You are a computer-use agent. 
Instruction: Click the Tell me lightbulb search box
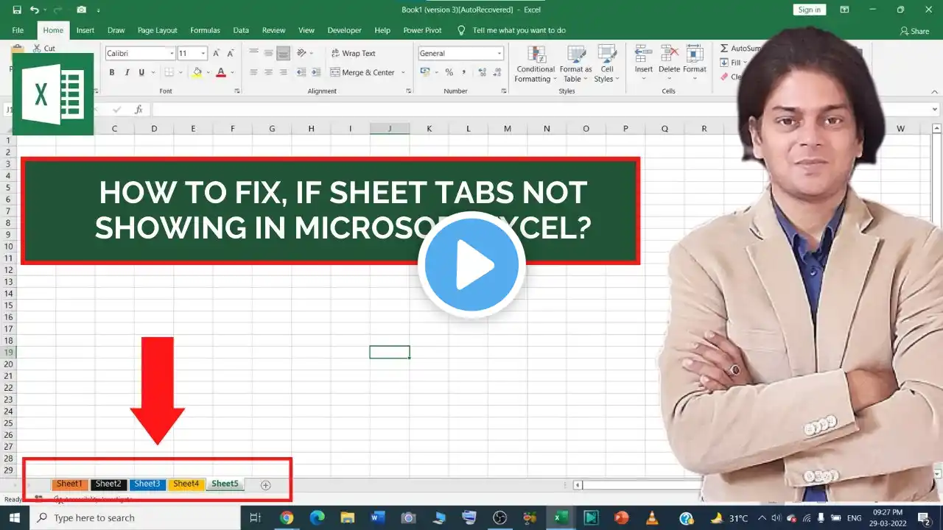[x=511, y=30]
